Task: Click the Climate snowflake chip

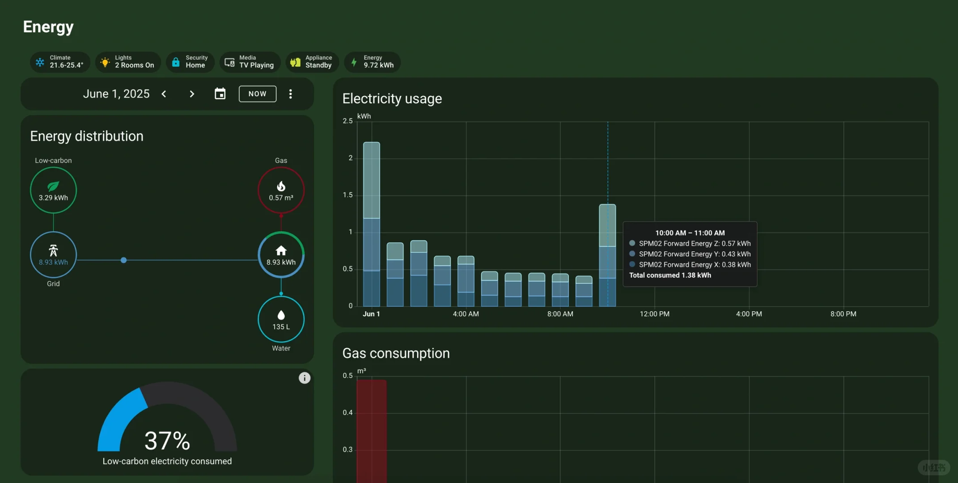Action: (x=60, y=62)
